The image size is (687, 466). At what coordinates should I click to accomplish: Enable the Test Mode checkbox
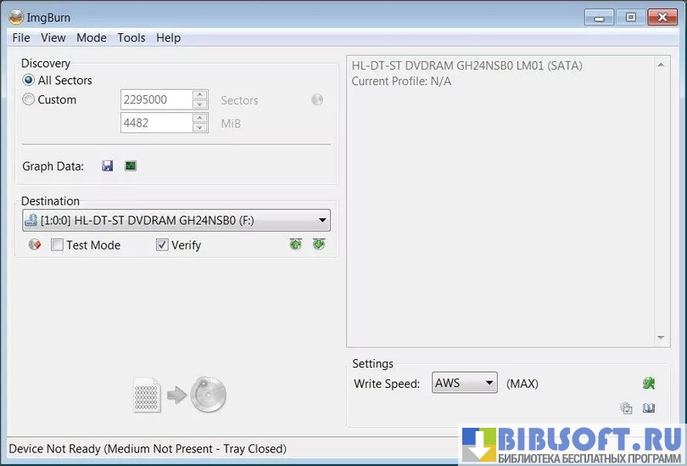point(58,245)
